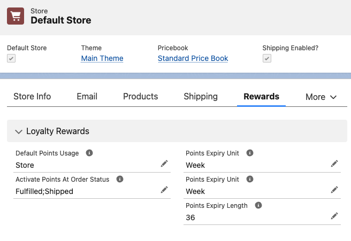Screen dimensions: 351x241
Task: Show info tooltip for Default Points Usage
Action: [x=89, y=153]
